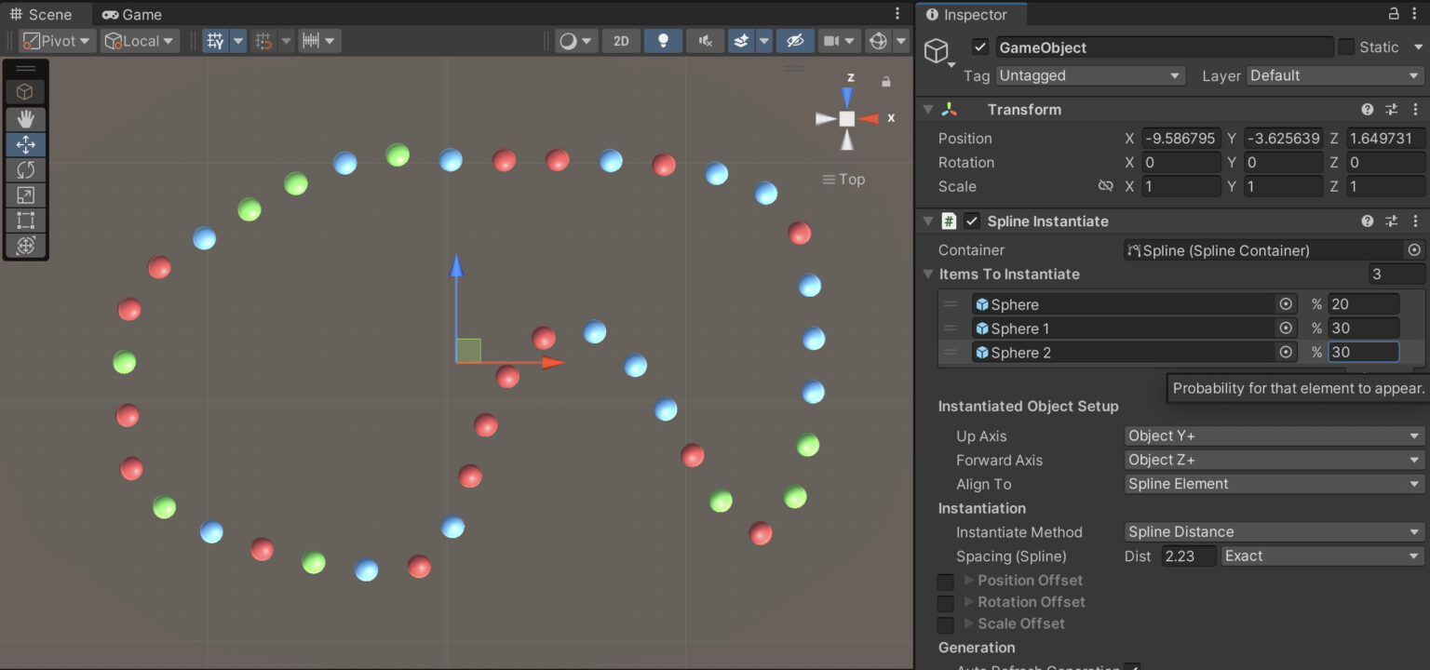Open the object picker for Sphere 1
This screenshot has height=670, width=1430.
pos(1286,328)
